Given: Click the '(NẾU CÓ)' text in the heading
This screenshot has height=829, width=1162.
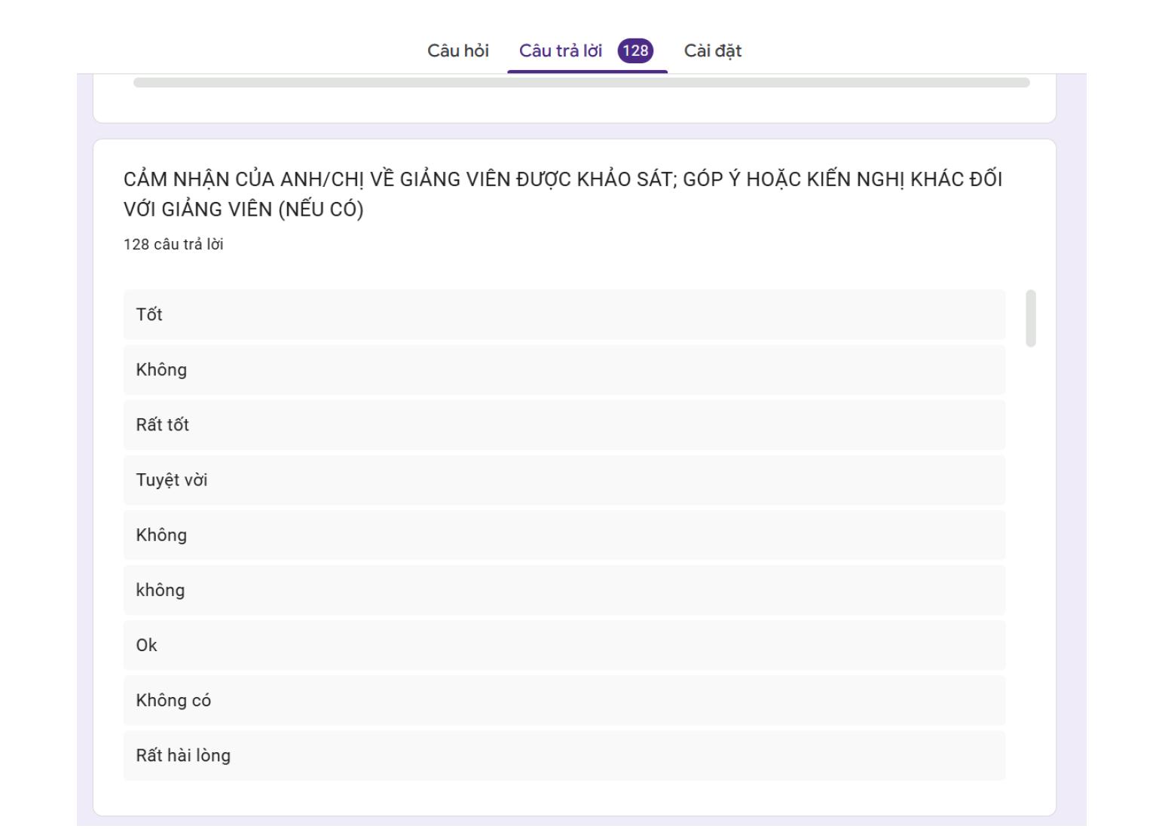Looking at the screenshot, I should (x=320, y=210).
